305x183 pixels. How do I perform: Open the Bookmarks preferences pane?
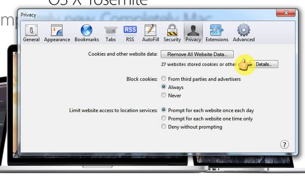pyautogui.click(x=87, y=33)
